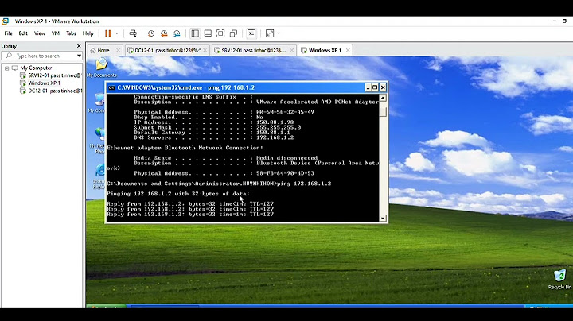Click the library search input field
Image resolution: width=573 pixels, height=321 pixels.
point(41,56)
